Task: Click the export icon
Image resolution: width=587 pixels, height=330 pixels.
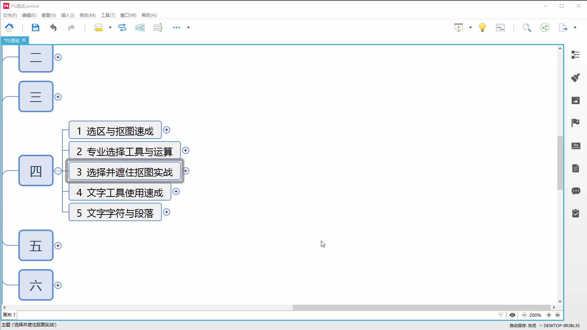Action: (x=563, y=27)
